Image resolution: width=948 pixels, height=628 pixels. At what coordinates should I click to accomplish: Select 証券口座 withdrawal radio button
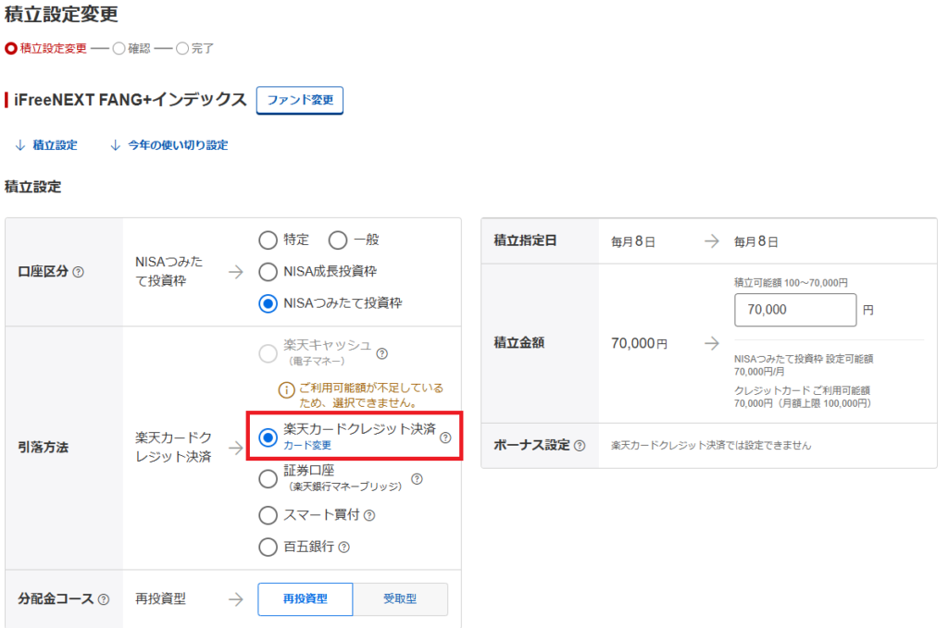click(268, 479)
